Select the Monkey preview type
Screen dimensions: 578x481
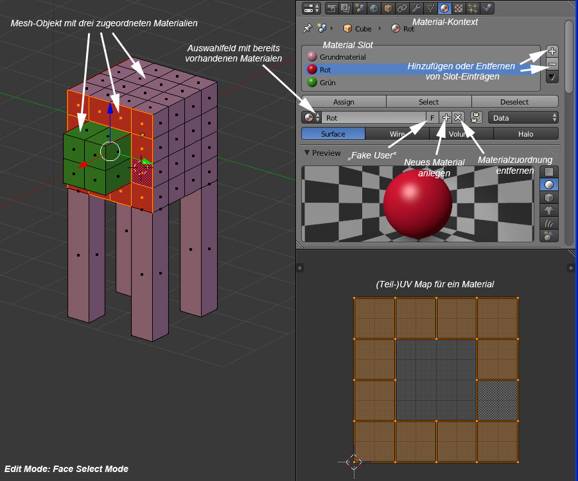[x=549, y=210]
